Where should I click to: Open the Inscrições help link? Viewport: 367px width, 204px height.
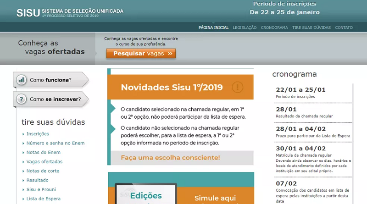click(38, 134)
